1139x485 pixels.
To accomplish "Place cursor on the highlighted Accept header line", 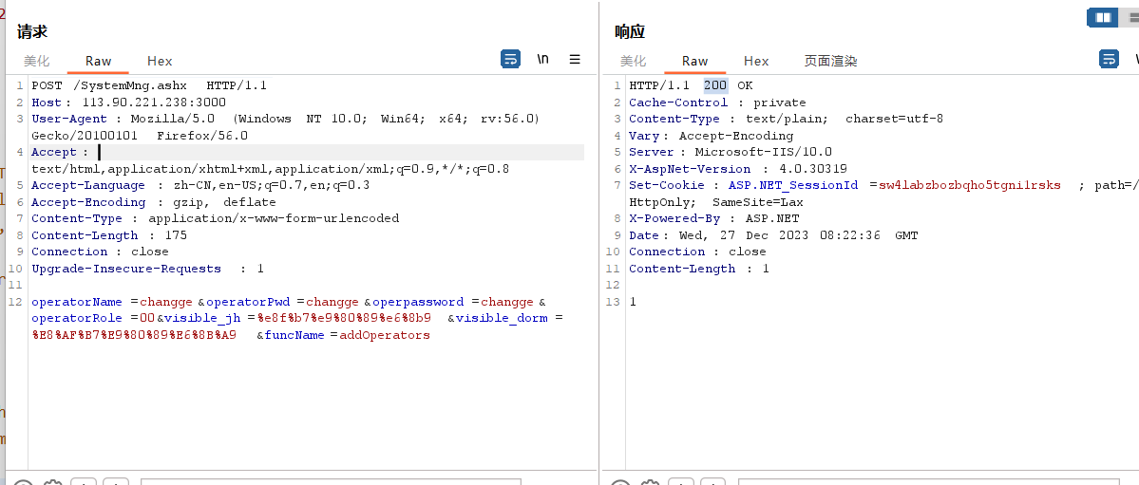I will [307, 153].
